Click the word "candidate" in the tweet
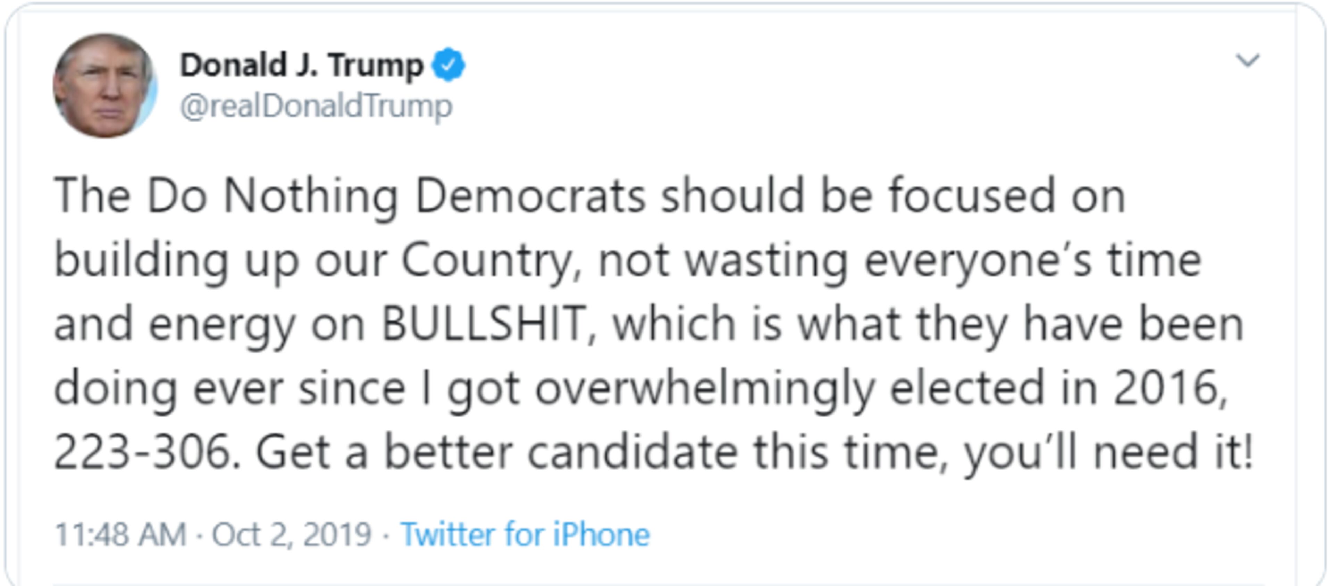 click(x=632, y=452)
